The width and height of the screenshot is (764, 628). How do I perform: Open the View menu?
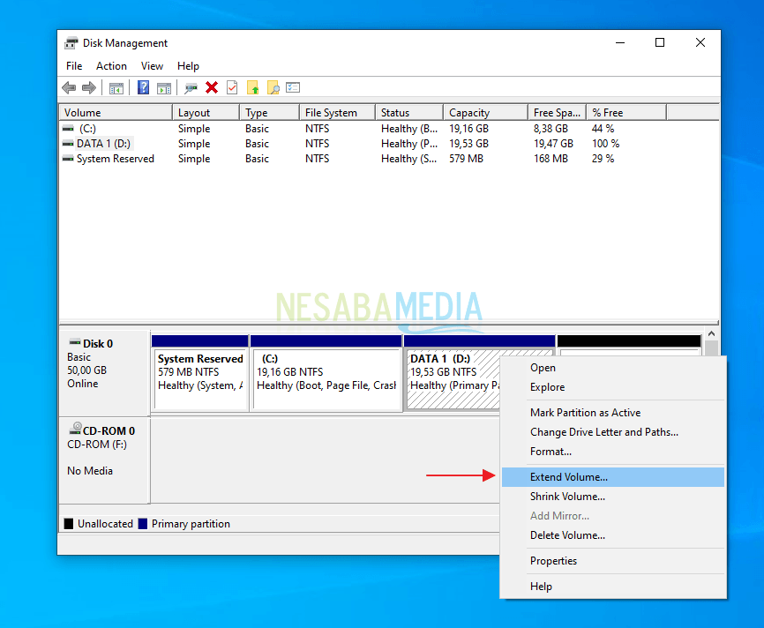pyautogui.click(x=152, y=66)
